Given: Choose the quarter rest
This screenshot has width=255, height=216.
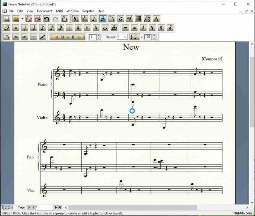Looking at the screenshot, I should pyautogui.click(x=143, y=28).
